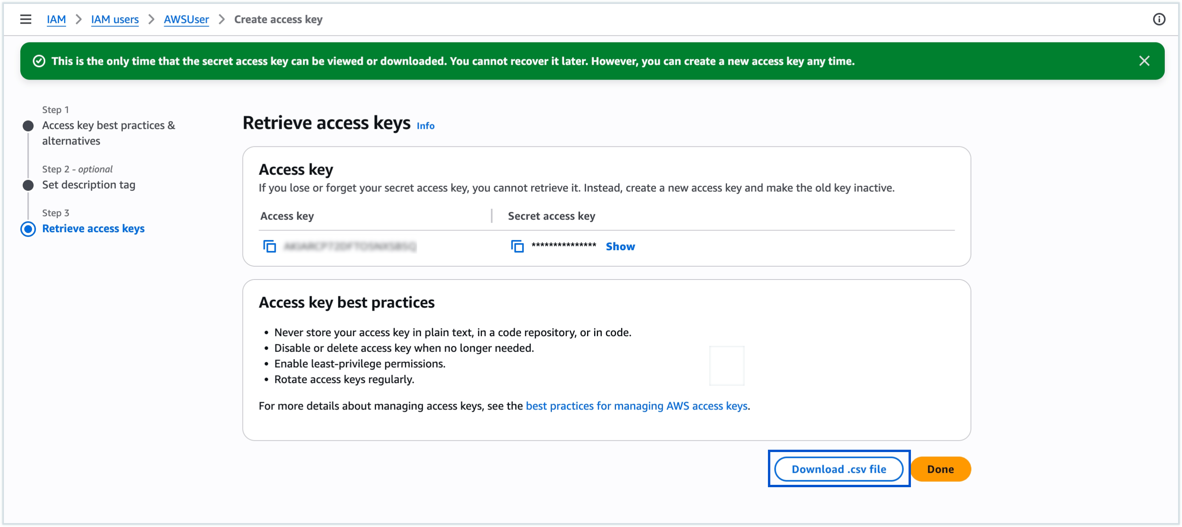Finish by clicking Done
The image size is (1182, 527).
click(x=940, y=469)
